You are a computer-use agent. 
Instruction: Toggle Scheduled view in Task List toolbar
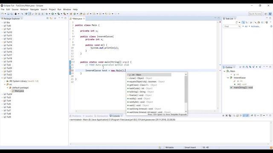(x=247, y=23)
